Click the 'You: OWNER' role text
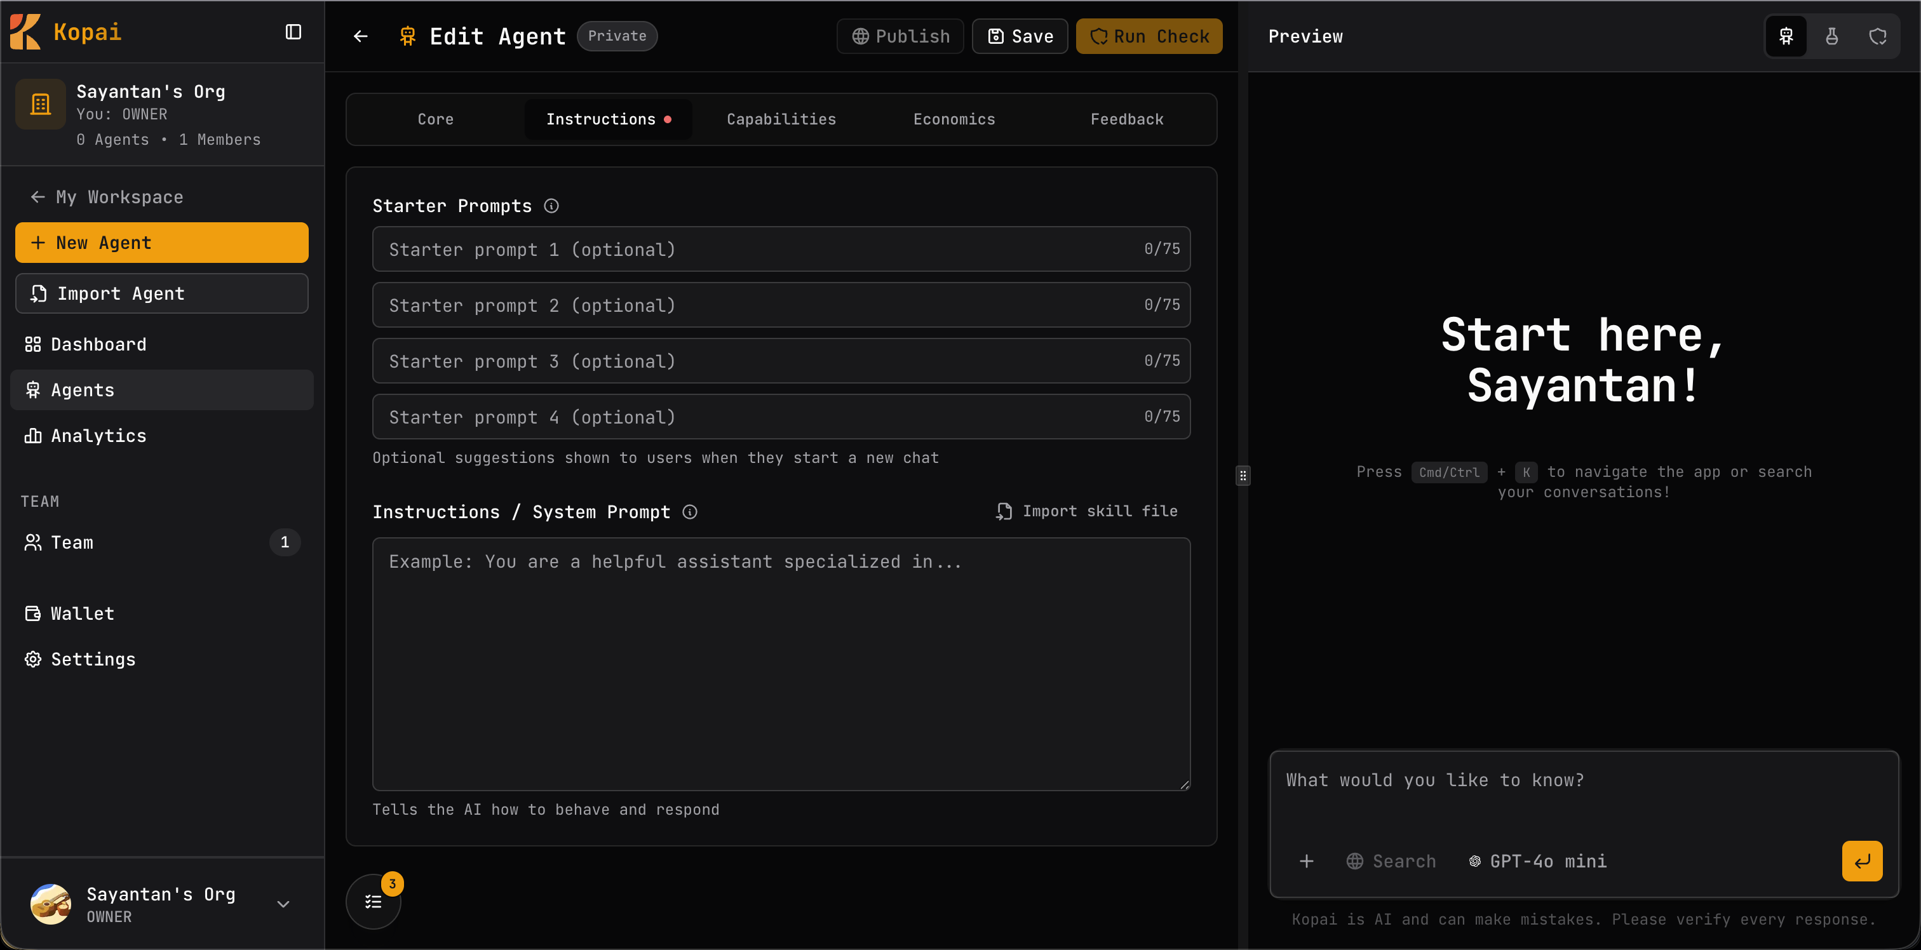1921x950 pixels. pos(121,114)
